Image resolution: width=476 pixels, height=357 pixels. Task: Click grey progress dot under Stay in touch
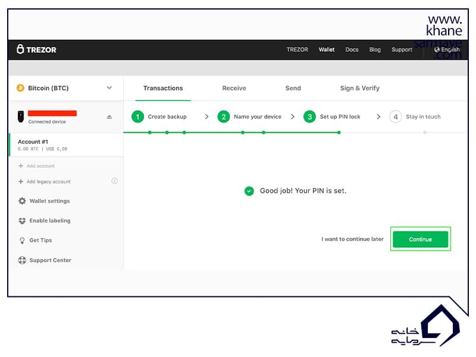[425, 133]
